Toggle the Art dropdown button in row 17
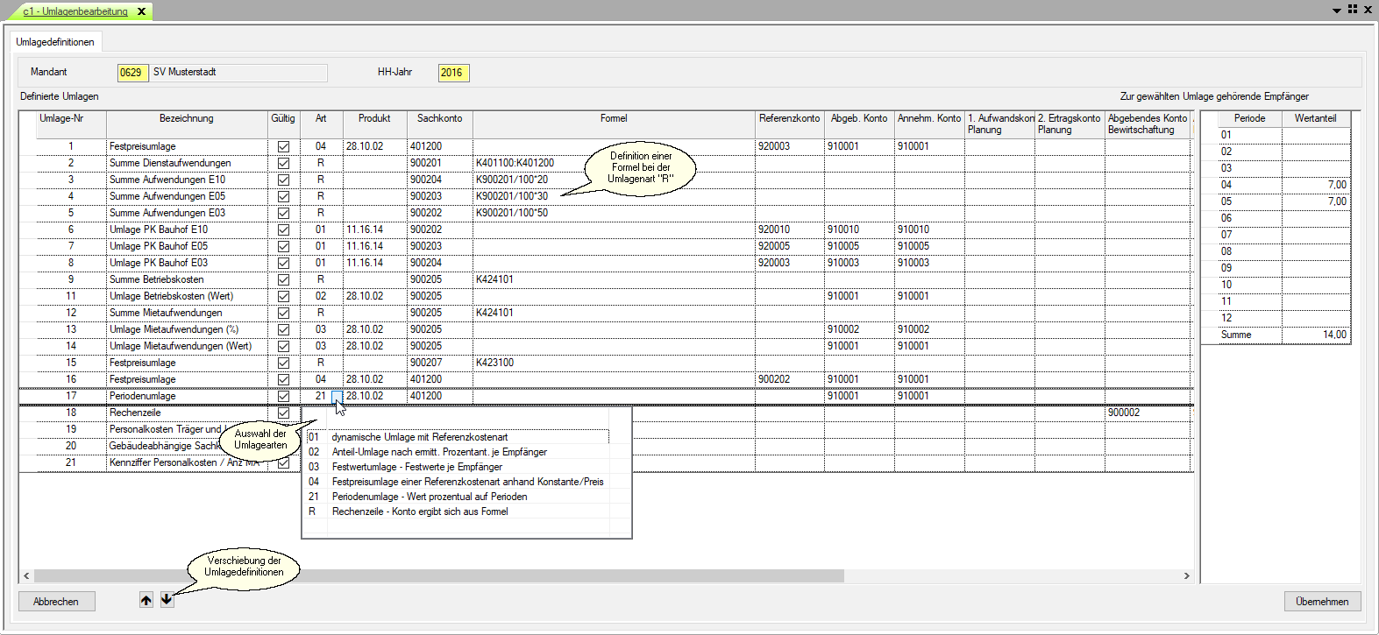 (x=337, y=397)
